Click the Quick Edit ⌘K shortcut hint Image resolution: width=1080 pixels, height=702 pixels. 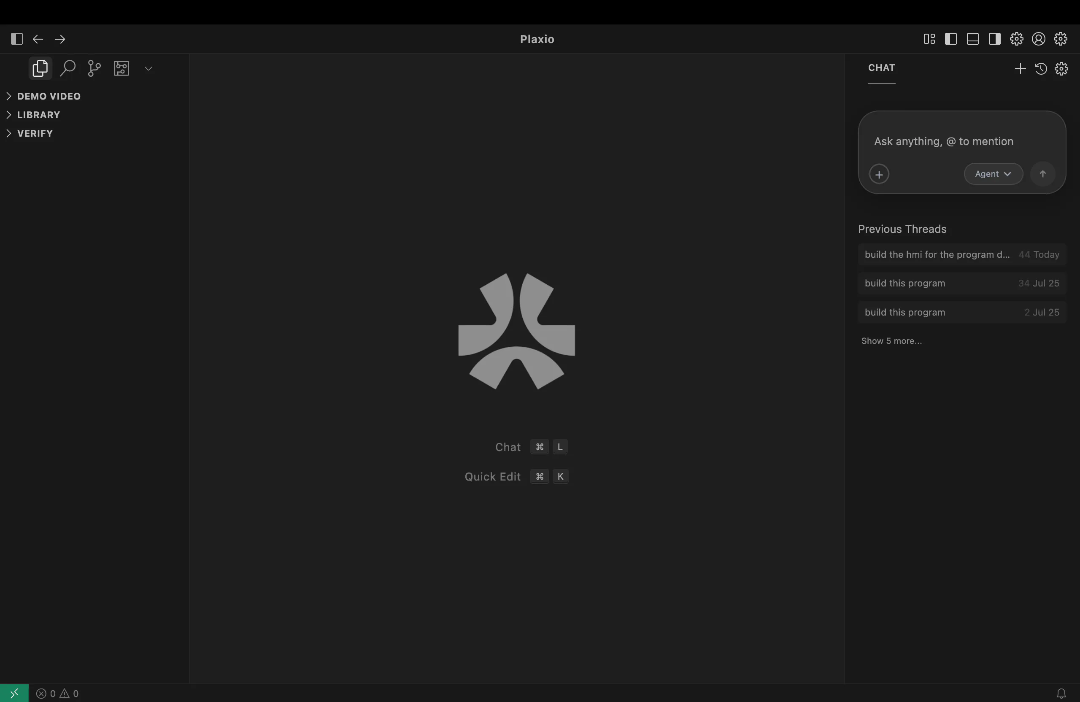click(x=516, y=476)
